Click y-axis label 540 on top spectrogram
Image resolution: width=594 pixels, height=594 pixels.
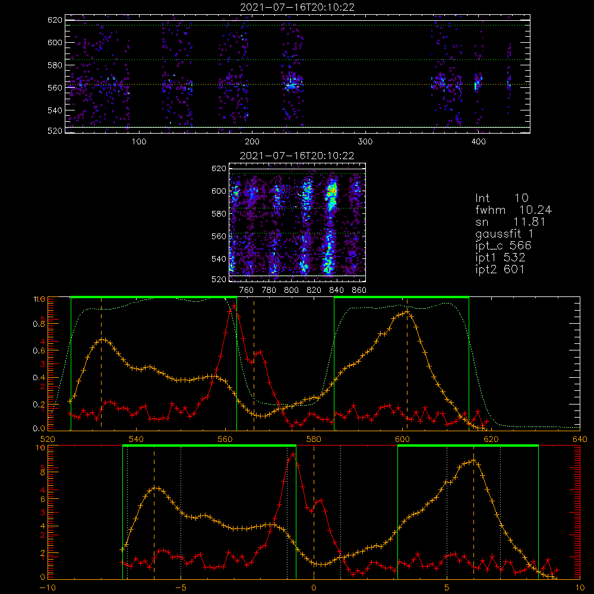(x=55, y=110)
